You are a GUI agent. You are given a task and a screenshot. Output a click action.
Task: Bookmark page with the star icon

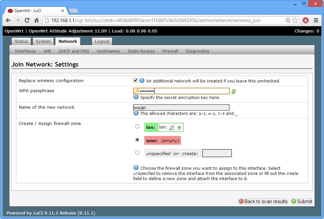pos(295,20)
